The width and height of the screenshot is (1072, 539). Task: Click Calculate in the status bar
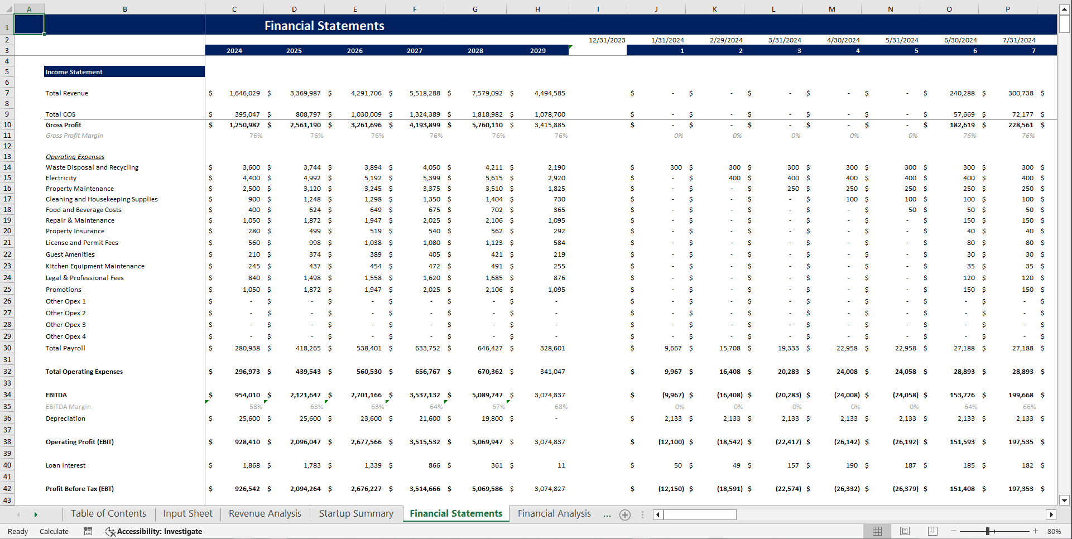[x=54, y=531]
